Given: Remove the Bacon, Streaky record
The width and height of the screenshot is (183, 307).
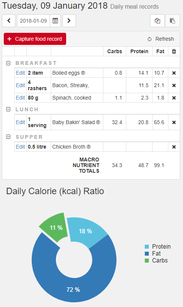Looking at the screenshot, I should tap(174, 85).
